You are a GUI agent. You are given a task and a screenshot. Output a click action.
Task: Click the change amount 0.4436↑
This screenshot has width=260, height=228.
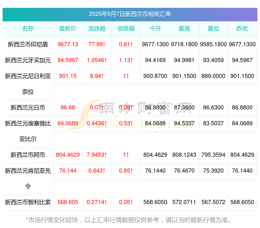click(97, 123)
